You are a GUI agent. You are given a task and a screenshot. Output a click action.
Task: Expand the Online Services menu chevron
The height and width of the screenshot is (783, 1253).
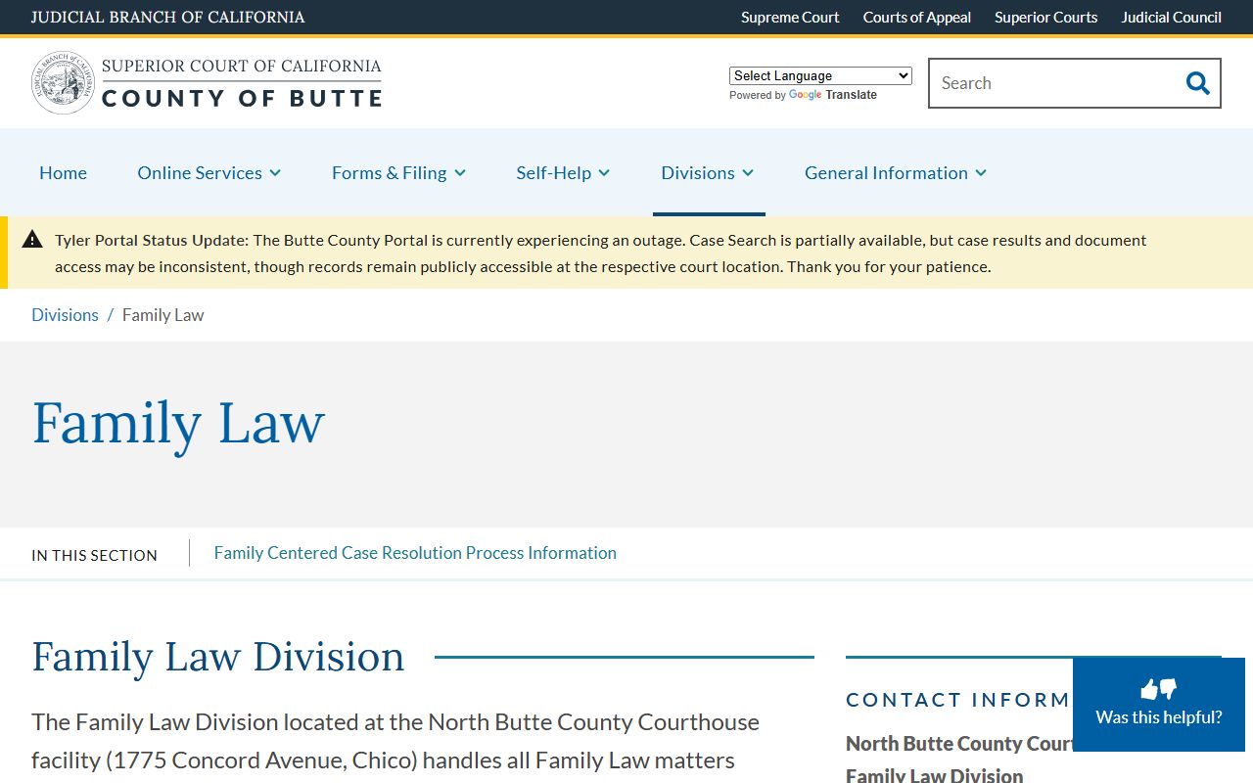point(275,173)
